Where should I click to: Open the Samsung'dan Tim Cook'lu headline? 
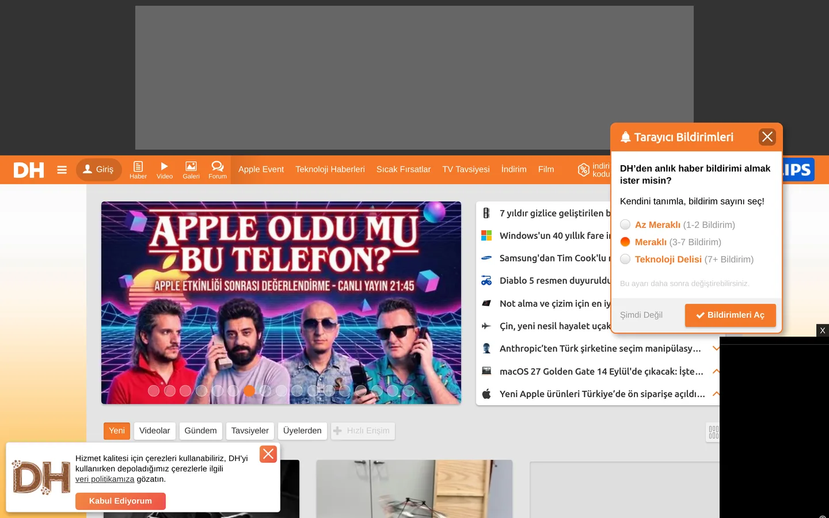point(555,258)
